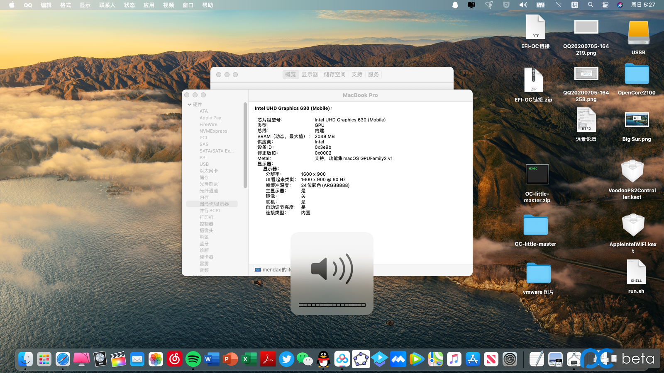Launch Baidu Netdisk from dock
This screenshot has width=664, height=373.
(342, 359)
